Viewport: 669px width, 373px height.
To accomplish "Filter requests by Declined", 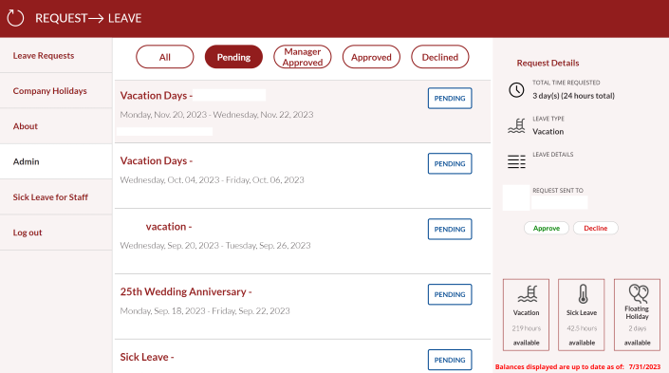I will click(440, 57).
